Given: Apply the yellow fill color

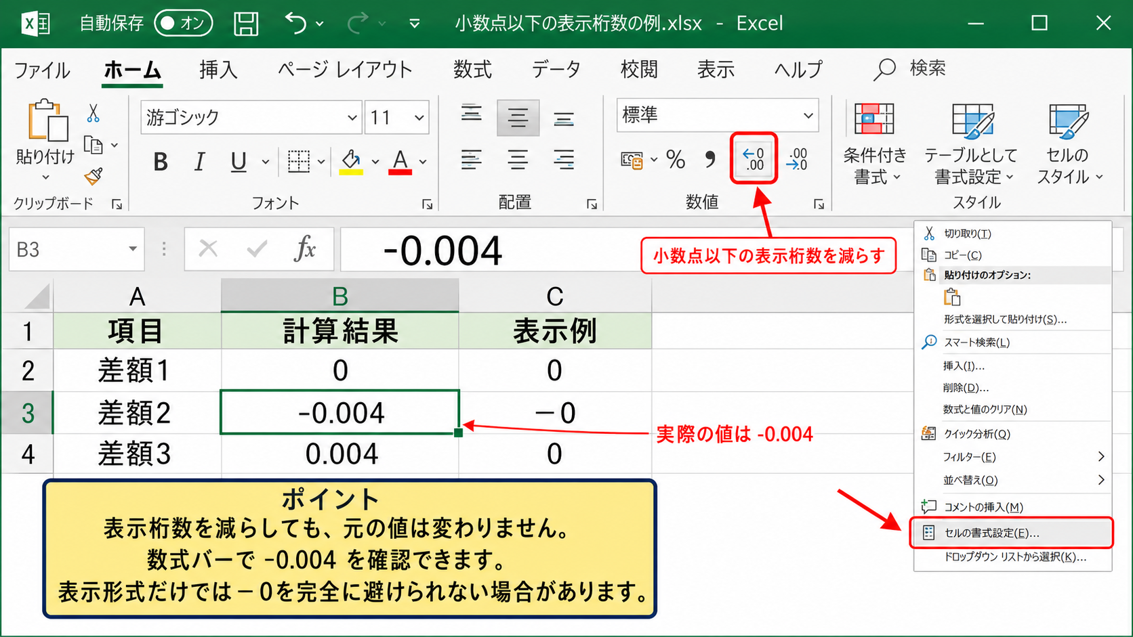Looking at the screenshot, I should click(x=351, y=162).
